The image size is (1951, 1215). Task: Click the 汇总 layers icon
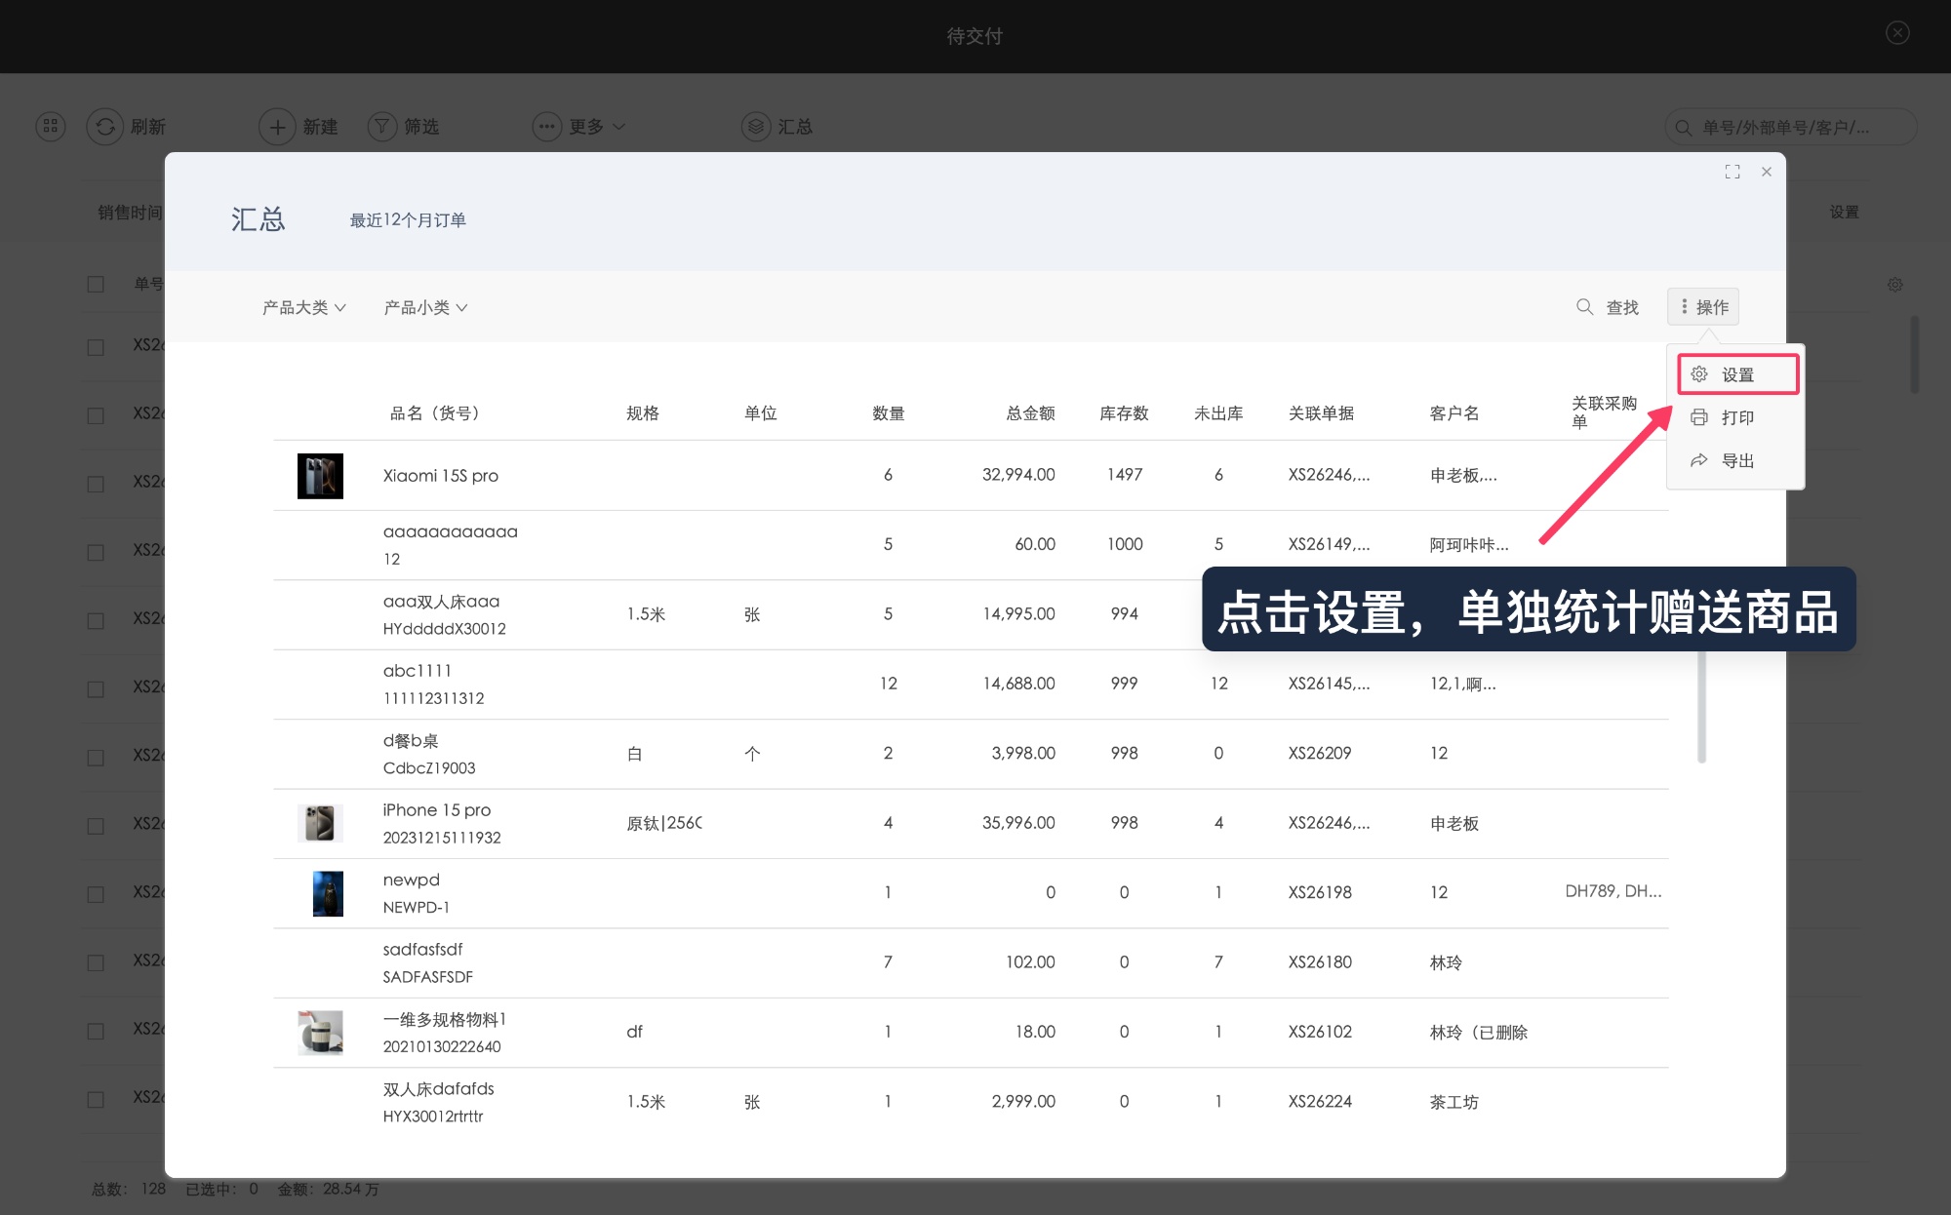coord(756,127)
